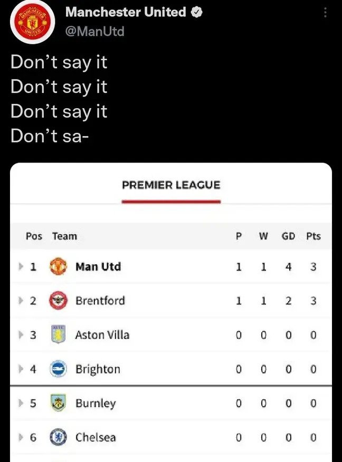
Task: Click the Chelsea team name
Action: click(x=96, y=437)
